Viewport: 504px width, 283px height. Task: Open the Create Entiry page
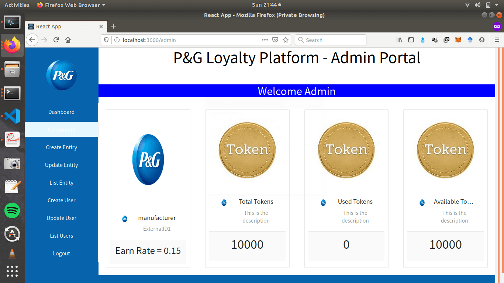click(61, 147)
